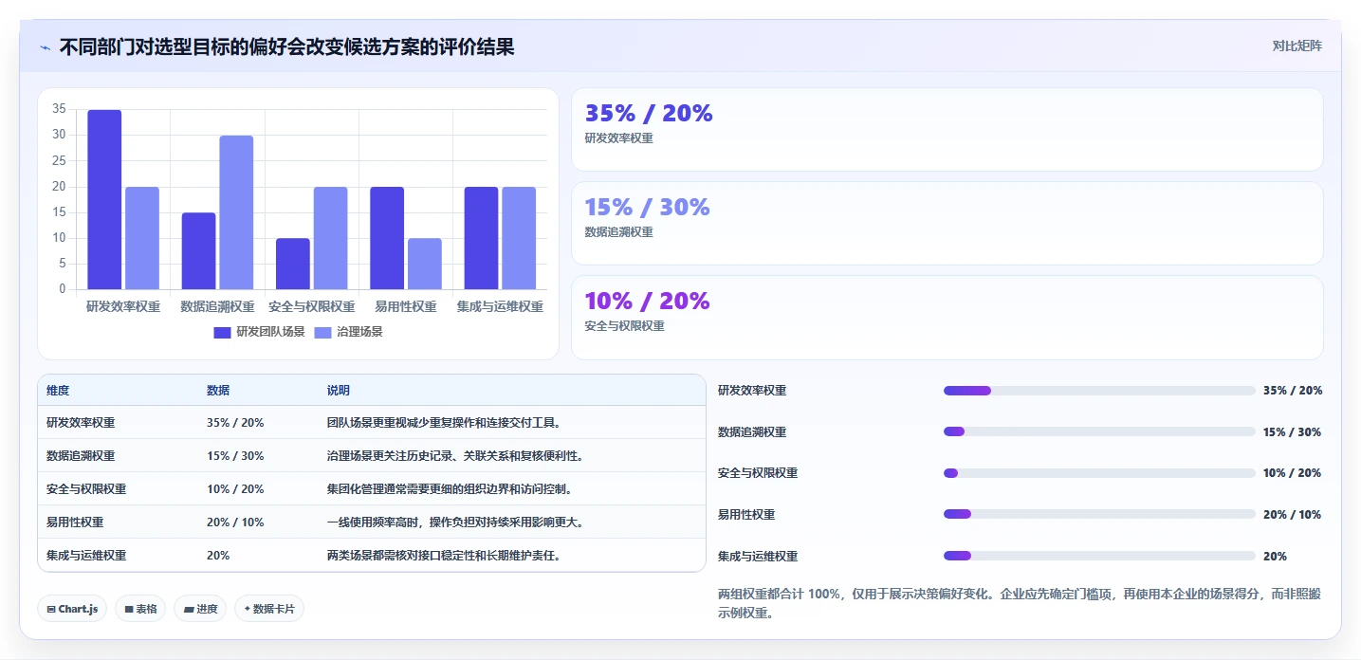Screen dimensions: 1361x660
Task: Click the 进度 tag chip
Action: (200, 609)
